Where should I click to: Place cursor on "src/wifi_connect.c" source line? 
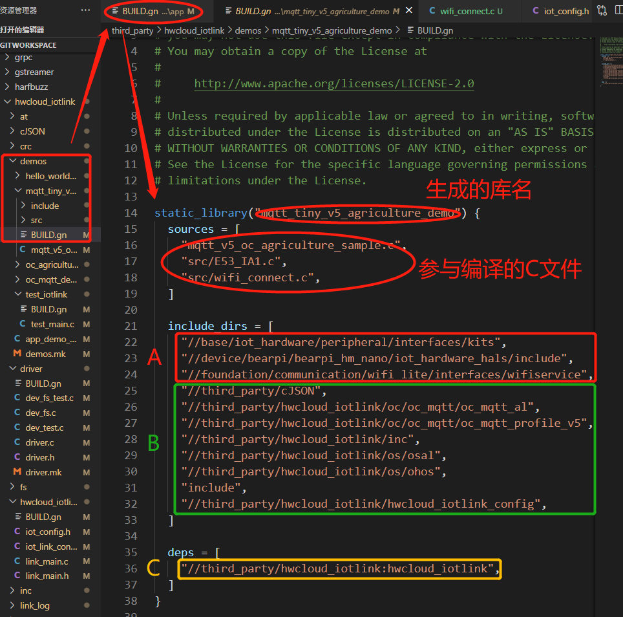(250, 277)
